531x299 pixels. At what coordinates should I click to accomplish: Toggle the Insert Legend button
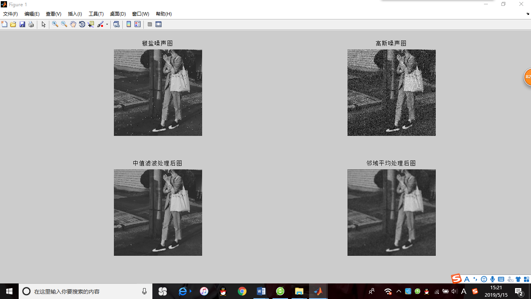(137, 24)
